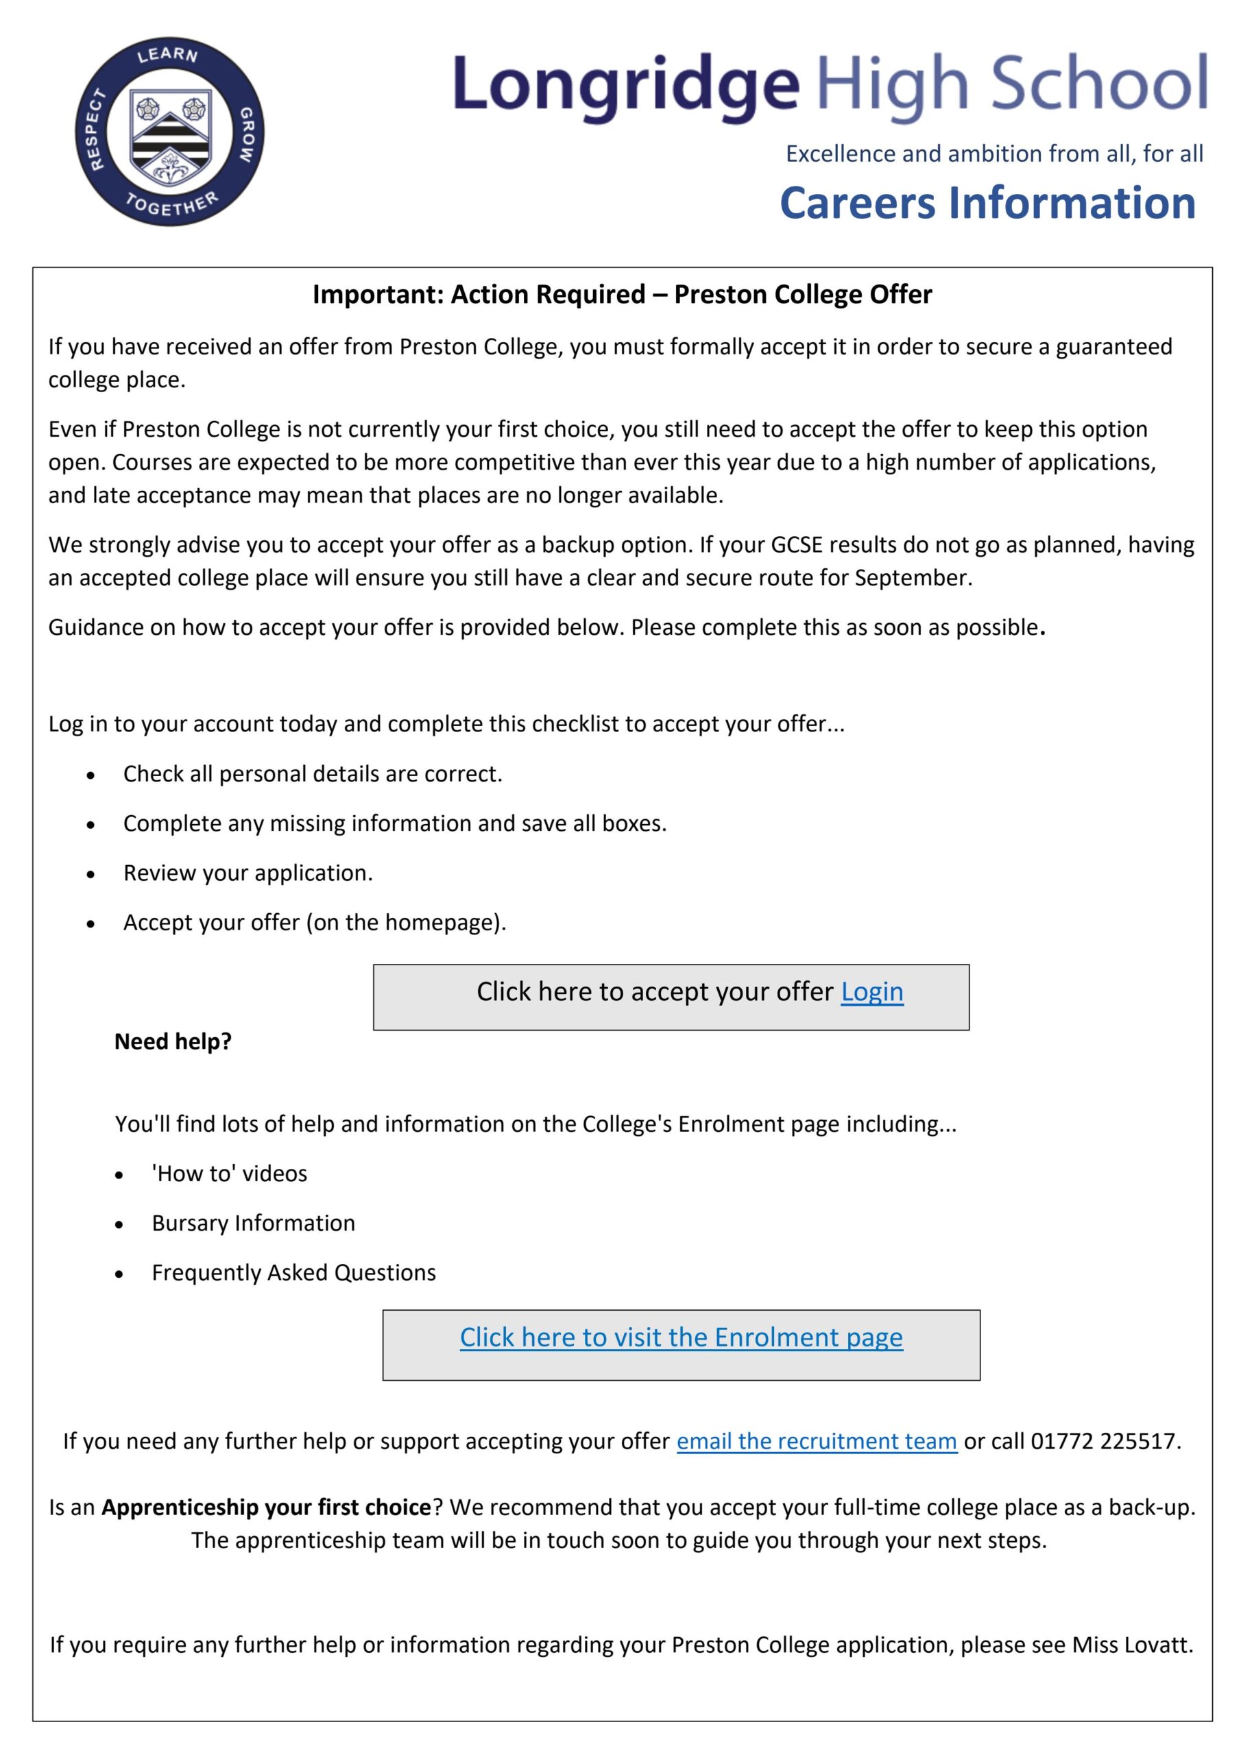Click the 'Review your application' bullet
Screen dimensions: 1241x1755
(x=248, y=873)
